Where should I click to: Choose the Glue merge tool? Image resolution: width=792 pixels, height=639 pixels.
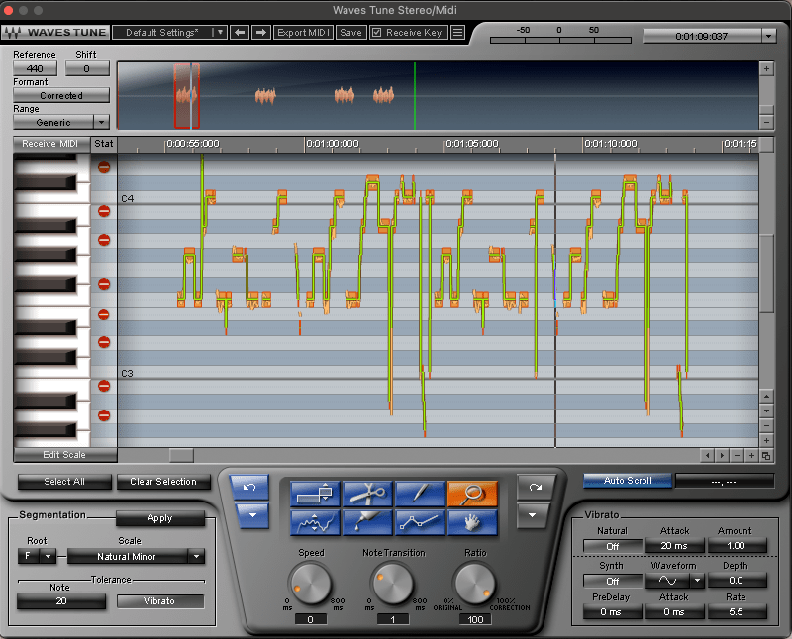(x=369, y=522)
